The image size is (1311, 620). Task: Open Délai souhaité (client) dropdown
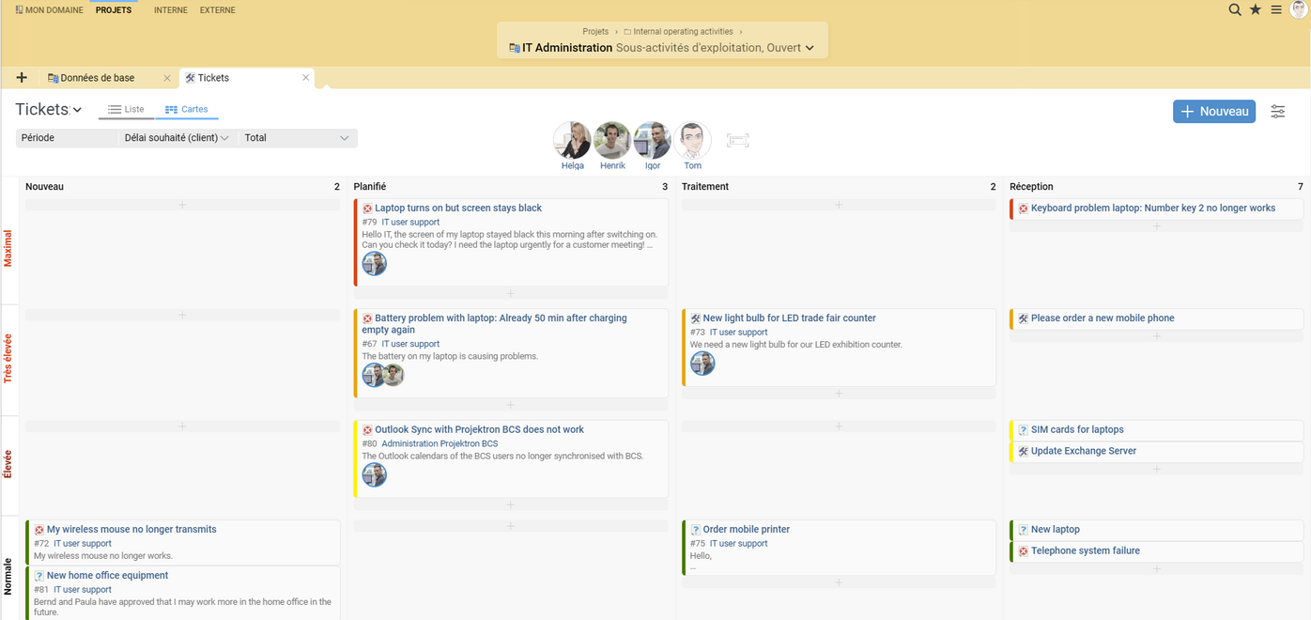point(177,138)
